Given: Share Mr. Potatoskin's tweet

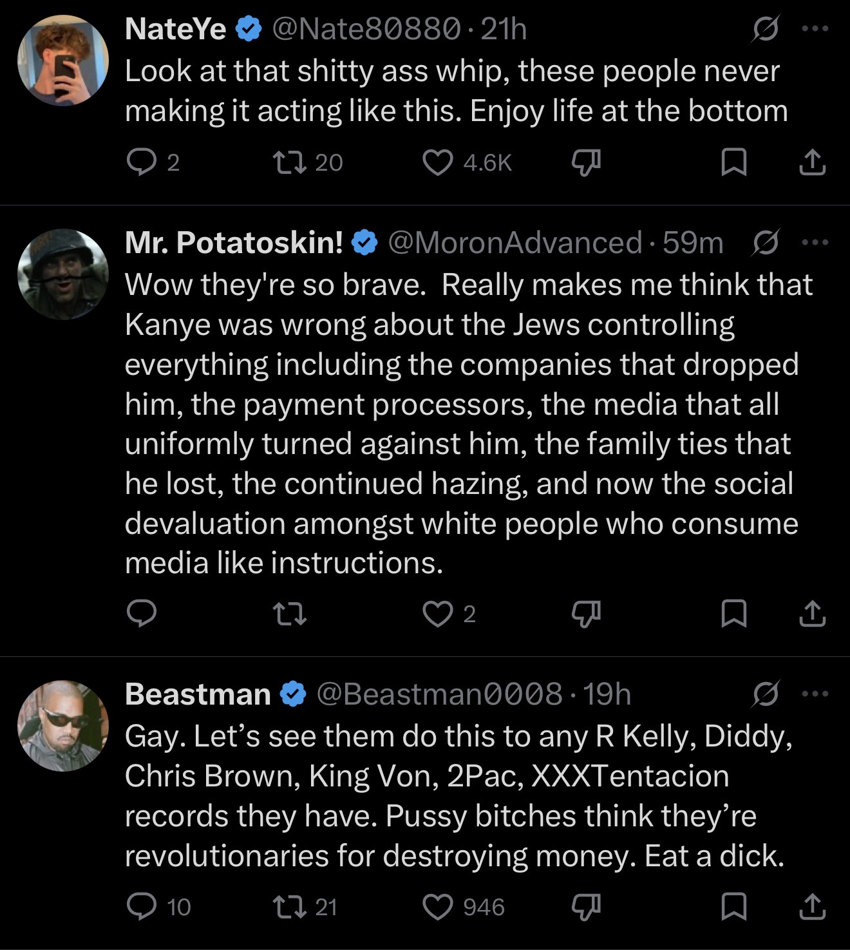Looking at the screenshot, I should pos(813,613).
